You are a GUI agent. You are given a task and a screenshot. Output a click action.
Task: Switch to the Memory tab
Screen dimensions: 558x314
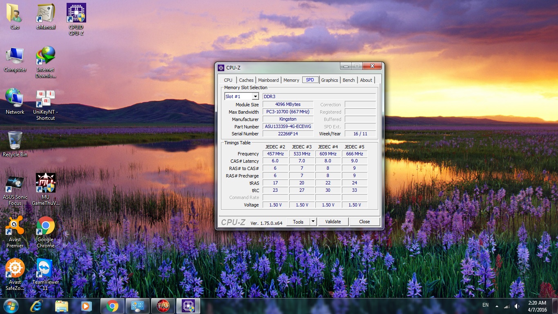tap(291, 80)
